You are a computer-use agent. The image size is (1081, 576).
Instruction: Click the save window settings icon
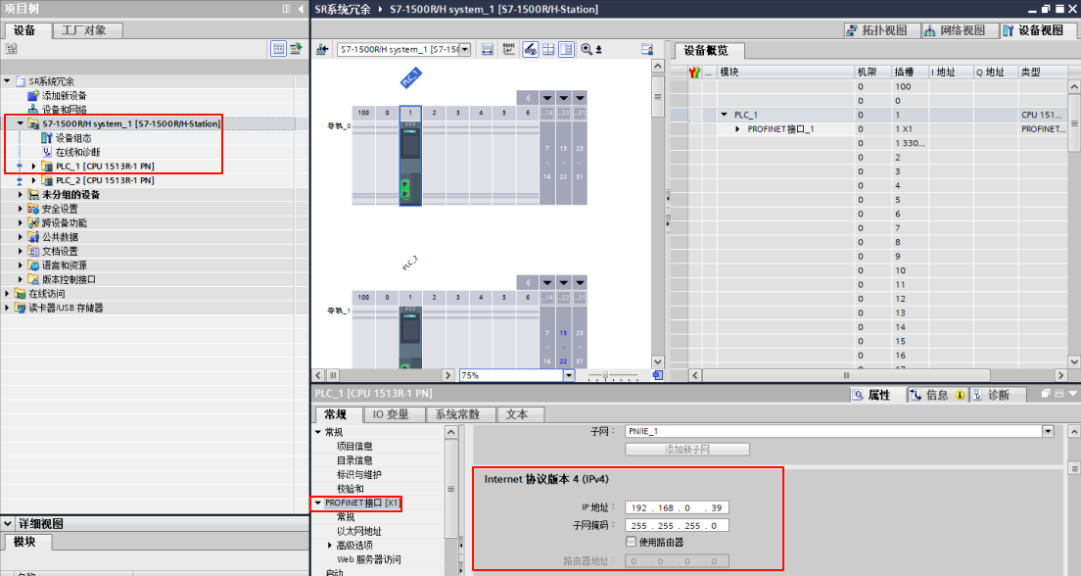click(646, 49)
